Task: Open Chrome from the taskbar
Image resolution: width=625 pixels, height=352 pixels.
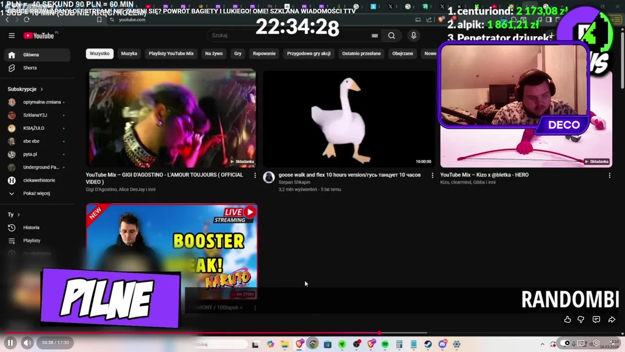Action: [313, 344]
